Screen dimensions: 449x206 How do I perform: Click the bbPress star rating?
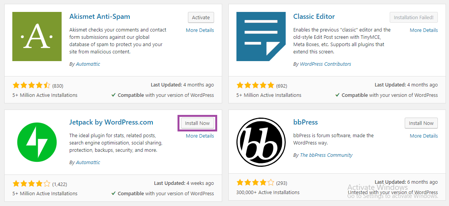coord(255,183)
